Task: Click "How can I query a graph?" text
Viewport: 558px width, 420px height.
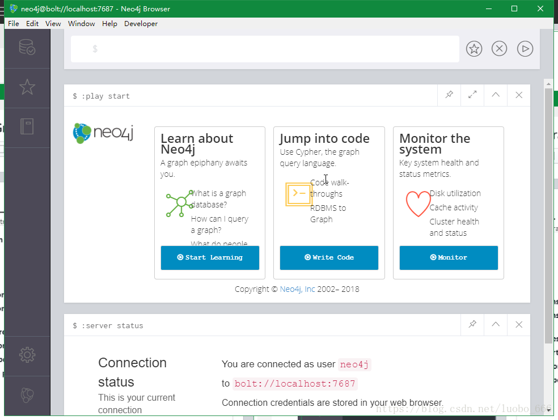Action: (x=219, y=224)
